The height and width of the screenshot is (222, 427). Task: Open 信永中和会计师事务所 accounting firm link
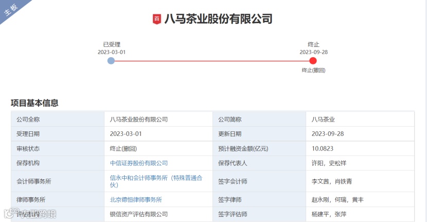click(x=156, y=181)
